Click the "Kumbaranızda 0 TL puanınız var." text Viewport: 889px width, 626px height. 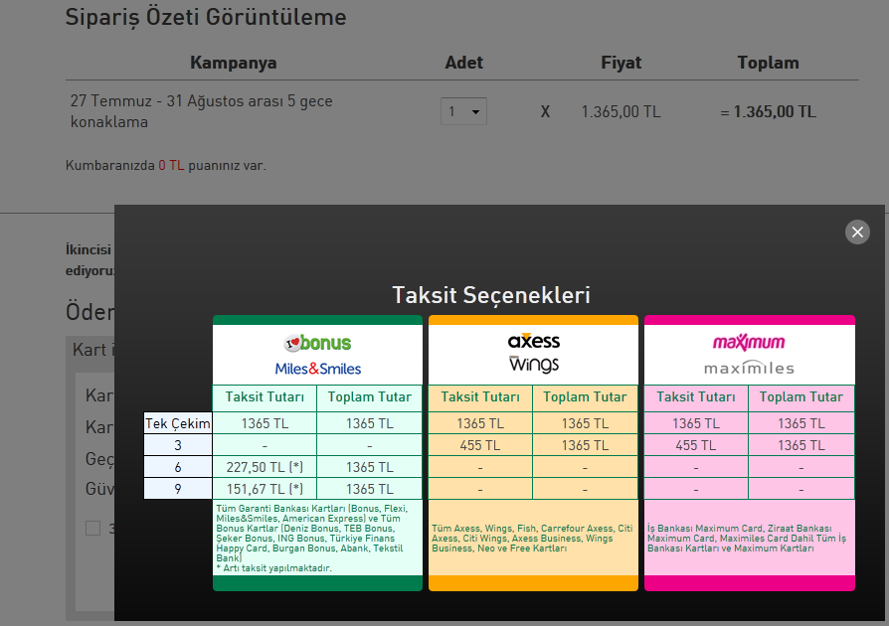pos(165,165)
